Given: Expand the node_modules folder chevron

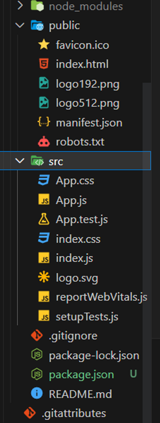Looking at the screenshot, I should [x=20, y=6].
